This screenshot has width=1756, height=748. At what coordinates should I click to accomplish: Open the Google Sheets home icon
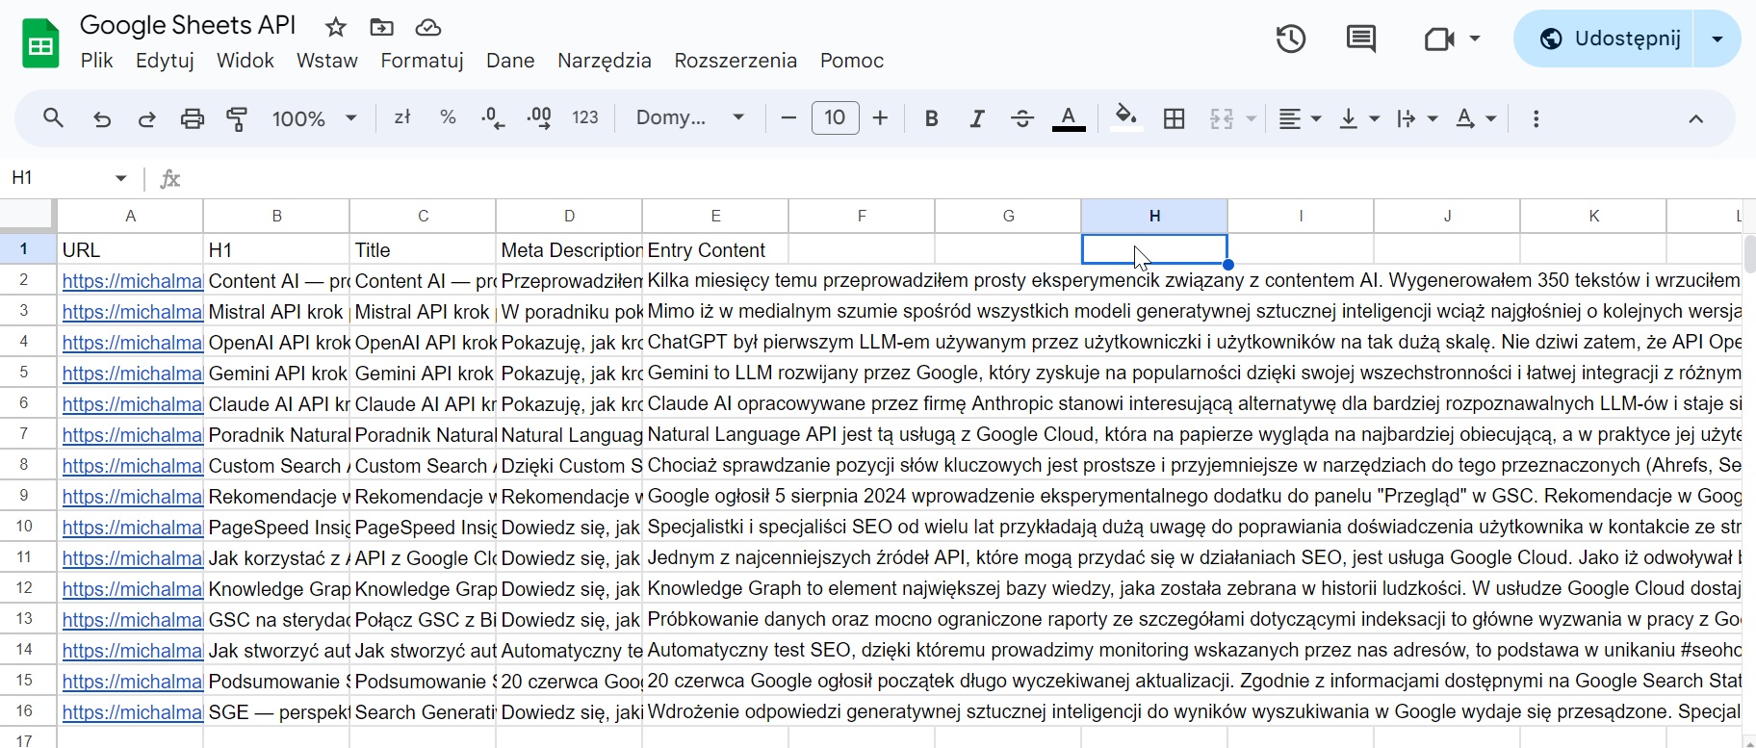coord(40,43)
